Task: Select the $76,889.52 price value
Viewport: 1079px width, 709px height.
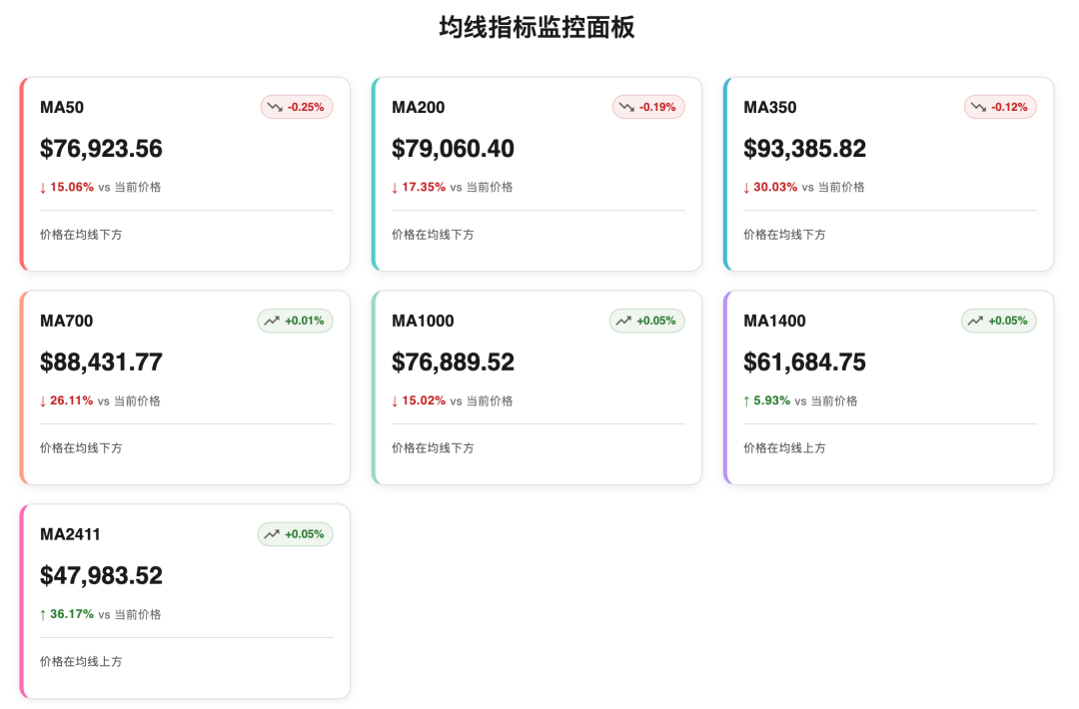Action: click(453, 362)
